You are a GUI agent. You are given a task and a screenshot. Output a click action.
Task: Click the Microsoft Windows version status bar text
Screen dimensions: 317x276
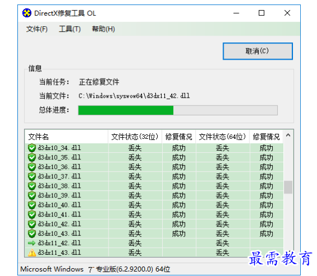point(95,269)
